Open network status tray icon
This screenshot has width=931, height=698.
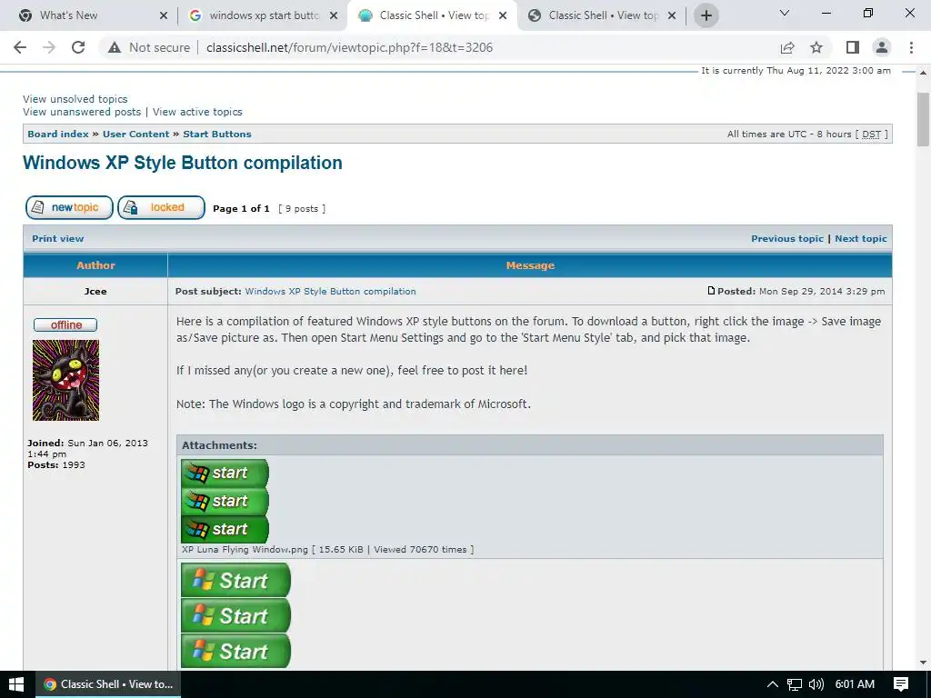(795, 684)
